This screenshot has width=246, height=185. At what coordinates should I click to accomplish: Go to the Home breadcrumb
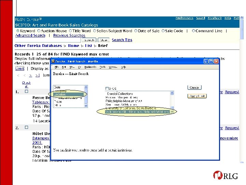click(73, 46)
